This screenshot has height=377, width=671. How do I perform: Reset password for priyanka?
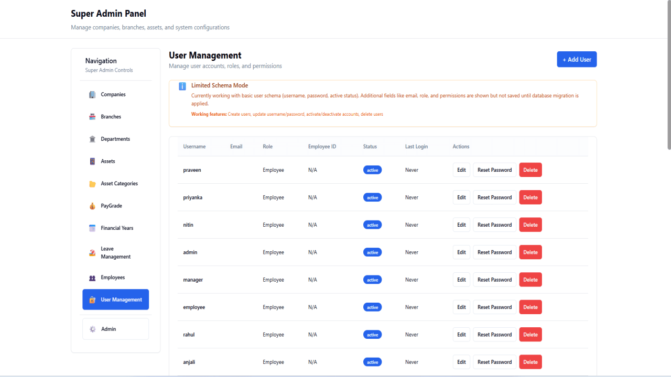(x=494, y=197)
